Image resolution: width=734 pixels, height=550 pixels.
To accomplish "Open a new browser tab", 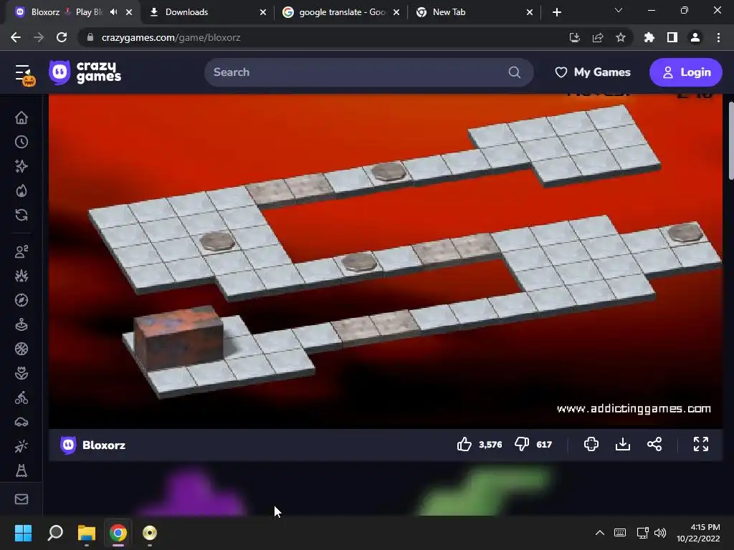I will 556,12.
